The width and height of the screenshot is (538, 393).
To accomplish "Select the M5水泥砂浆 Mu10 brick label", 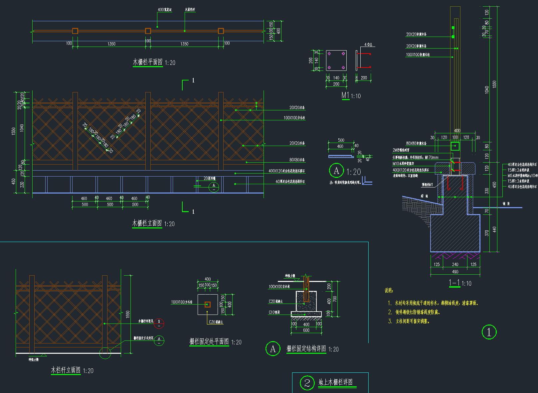I will point(522,176).
